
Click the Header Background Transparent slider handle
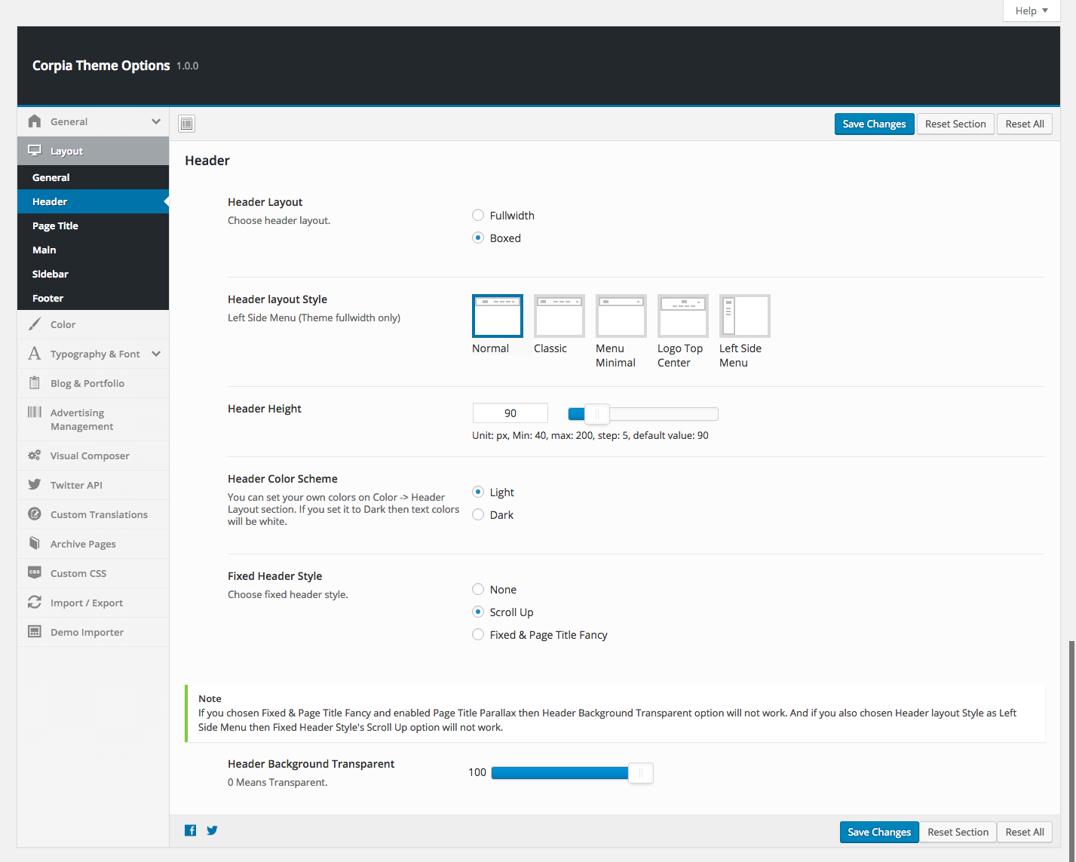(x=640, y=773)
